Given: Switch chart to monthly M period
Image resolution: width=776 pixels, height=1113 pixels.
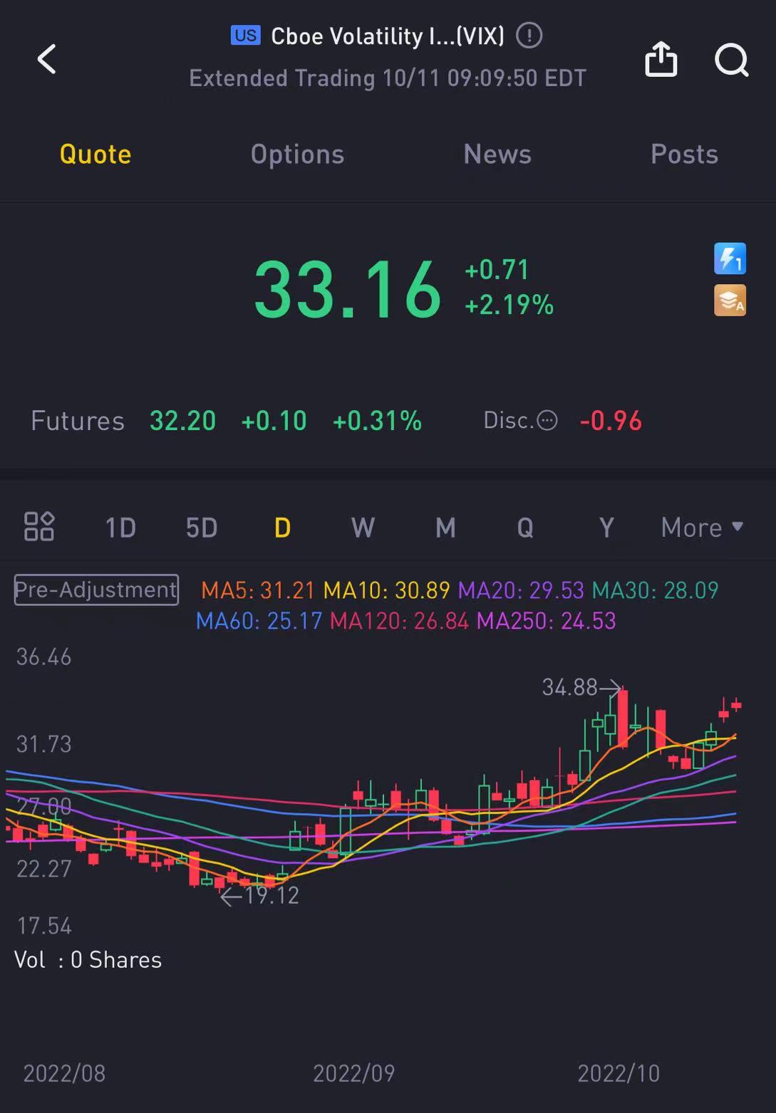Looking at the screenshot, I should [x=445, y=528].
